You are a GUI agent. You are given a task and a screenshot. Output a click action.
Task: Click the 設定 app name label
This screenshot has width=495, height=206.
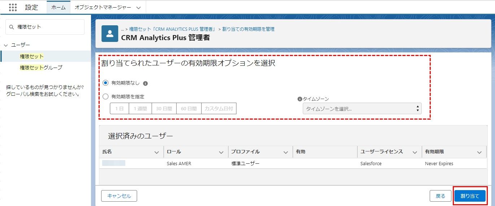pyautogui.click(x=31, y=7)
